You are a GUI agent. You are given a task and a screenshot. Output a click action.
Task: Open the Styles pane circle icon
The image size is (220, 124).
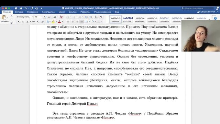[215, 18]
